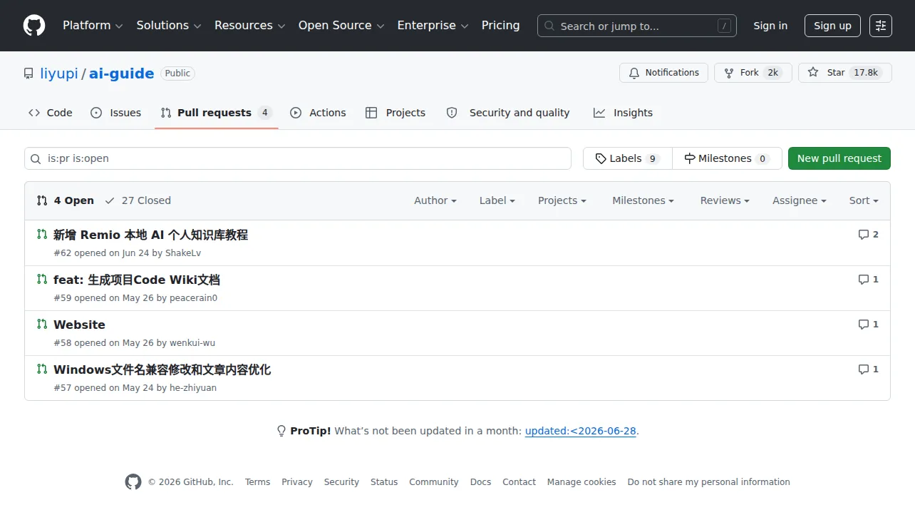This screenshot has height=520, width=915.
Task: Click the pull request icon for #59
Action: coord(42,279)
